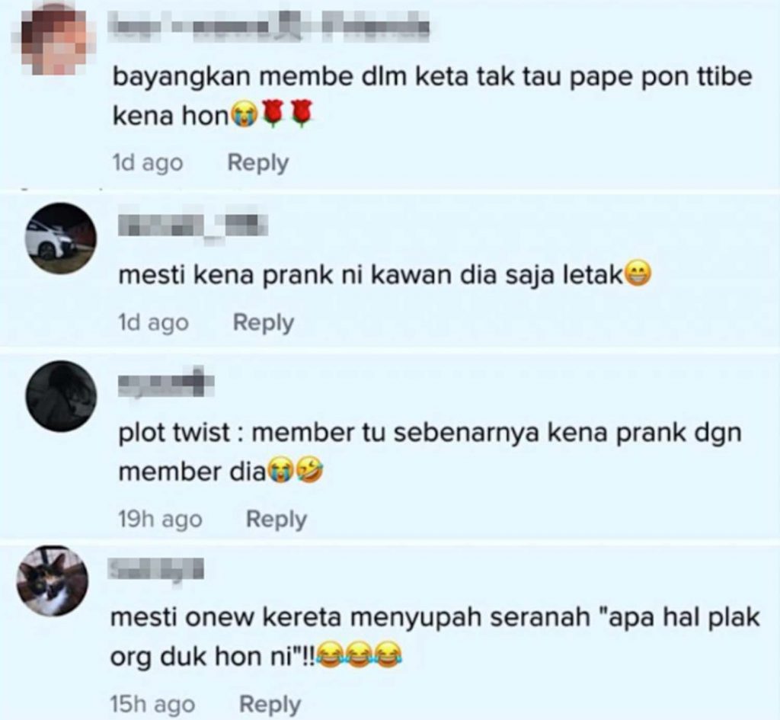Open username above 'mesti onew kereta' comment
This screenshot has width=780, height=720.
156,568
